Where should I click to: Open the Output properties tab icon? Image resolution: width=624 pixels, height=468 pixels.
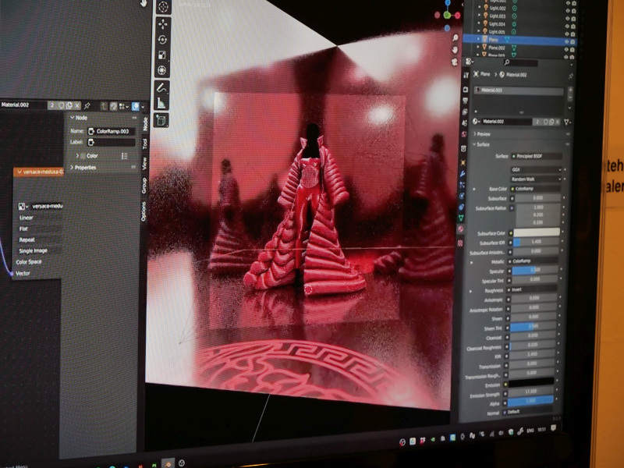465,101
